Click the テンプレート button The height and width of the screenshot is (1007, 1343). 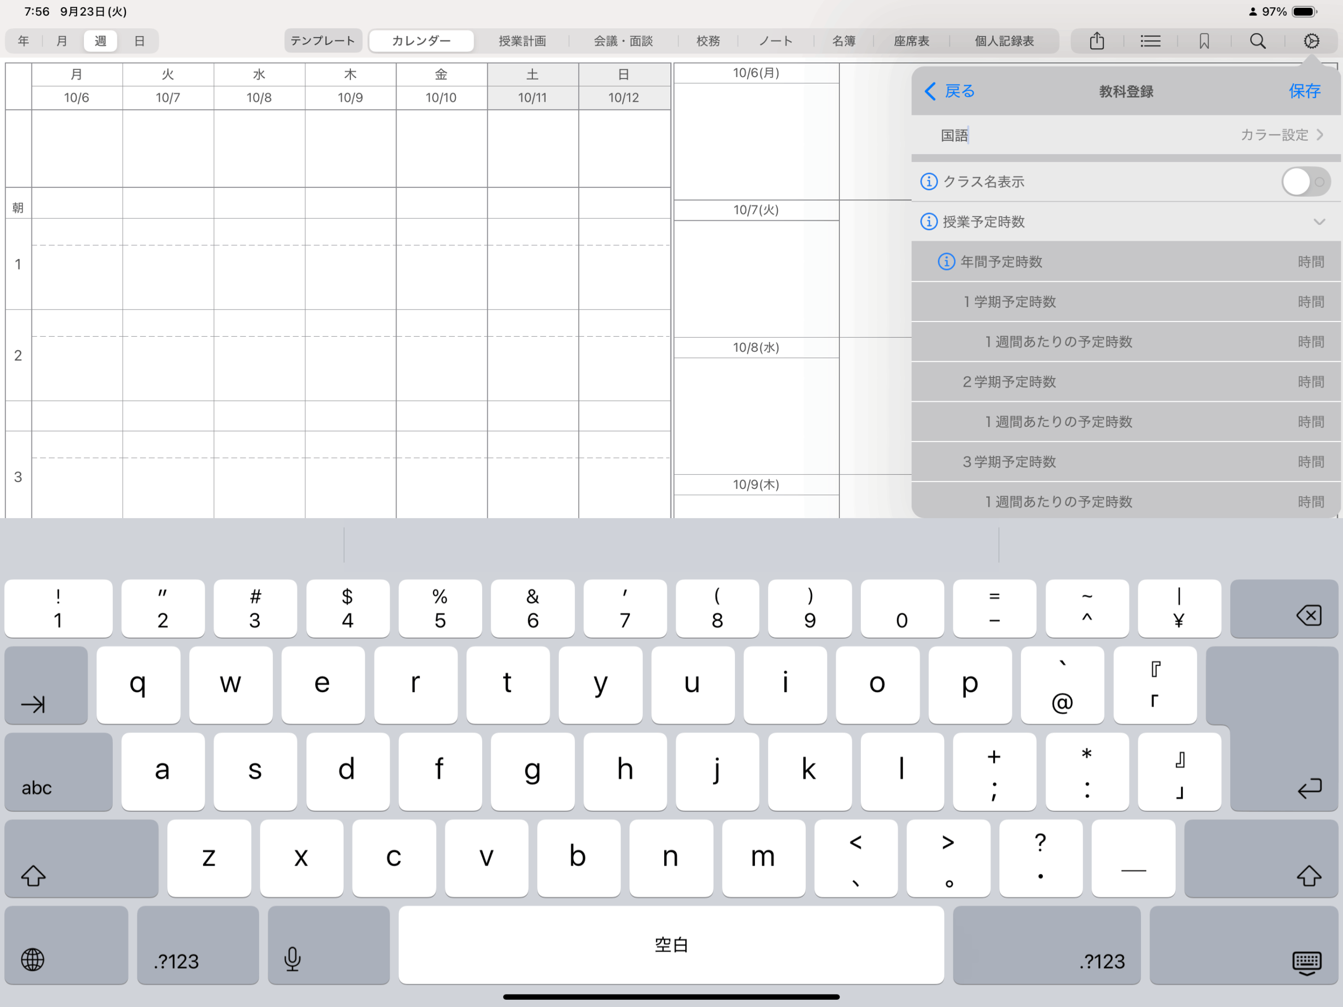[323, 41]
